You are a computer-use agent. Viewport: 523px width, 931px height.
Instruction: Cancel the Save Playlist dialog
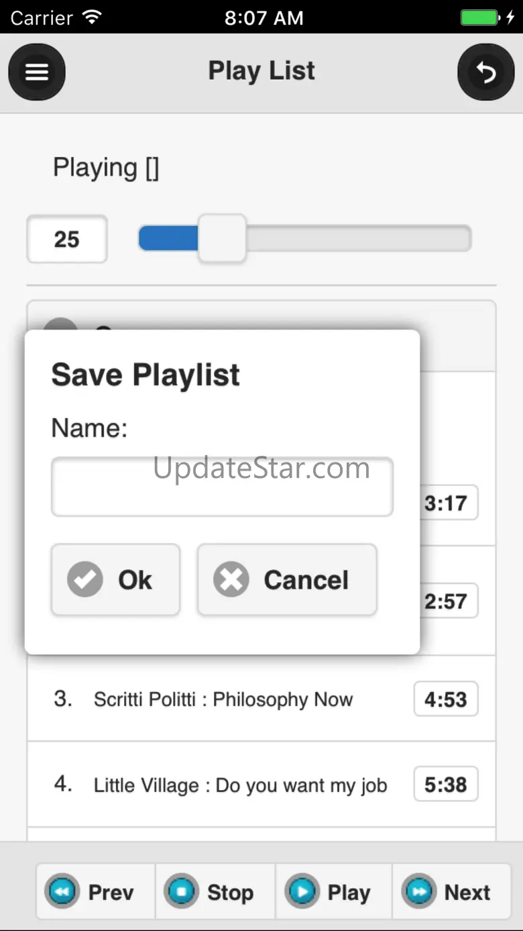[287, 580]
